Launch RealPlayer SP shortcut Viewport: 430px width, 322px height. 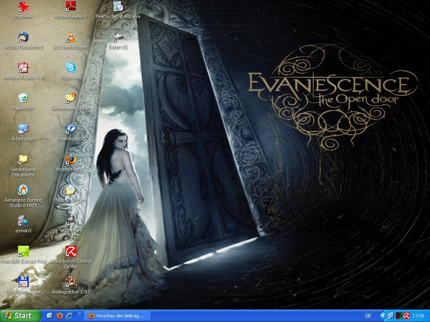coord(71,129)
